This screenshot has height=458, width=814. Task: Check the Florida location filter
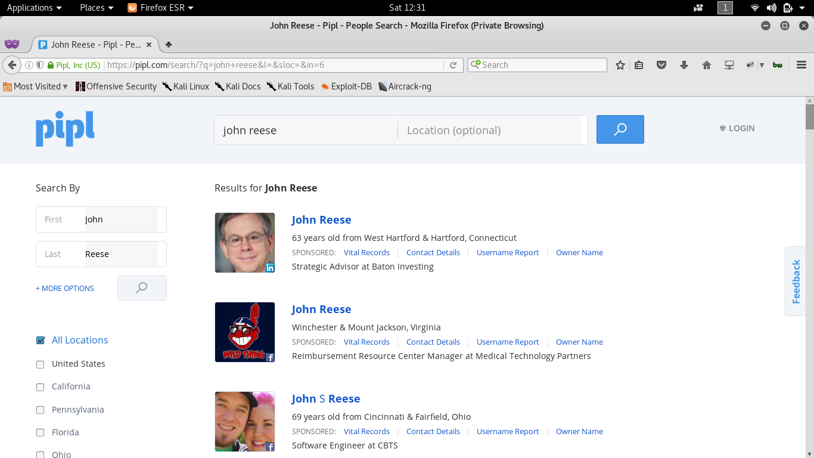[41, 433]
